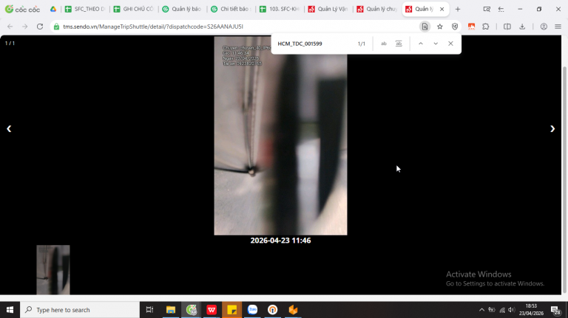Click the tab search icon in title bar
The width and height of the screenshot is (568, 318).
pyautogui.click(x=487, y=9)
